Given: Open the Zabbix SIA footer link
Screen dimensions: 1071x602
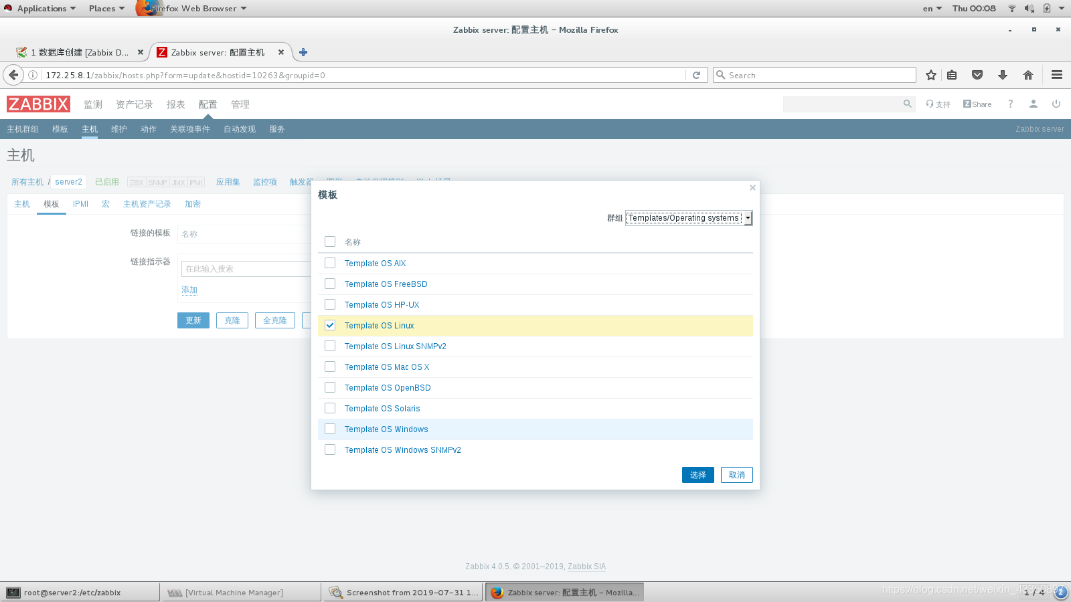Looking at the screenshot, I should (x=587, y=567).
